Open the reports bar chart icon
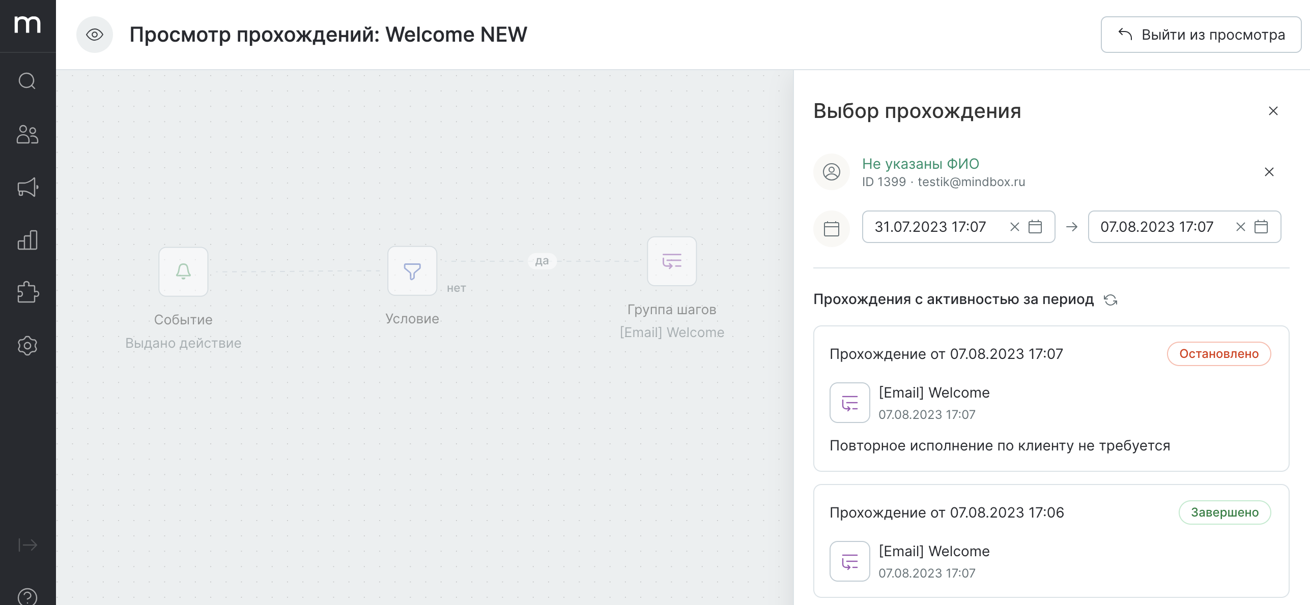The height and width of the screenshot is (605, 1310). pos(27,240)
